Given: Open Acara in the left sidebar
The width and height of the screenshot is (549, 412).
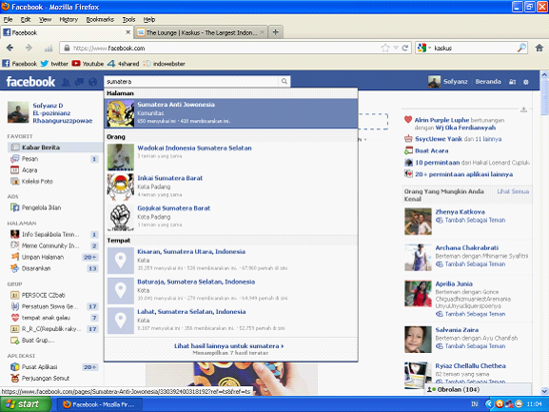Looking at the screenshot, I should point(29,170).
